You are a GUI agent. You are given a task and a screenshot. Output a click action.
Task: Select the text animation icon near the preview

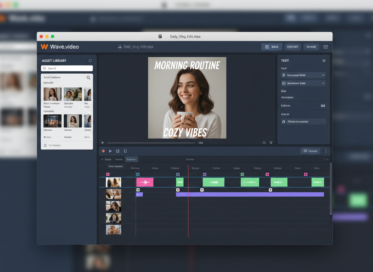click(264, 142)
